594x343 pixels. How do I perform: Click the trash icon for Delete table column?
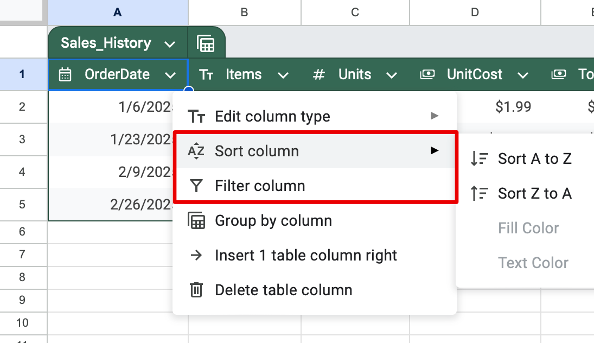[195, 290]
